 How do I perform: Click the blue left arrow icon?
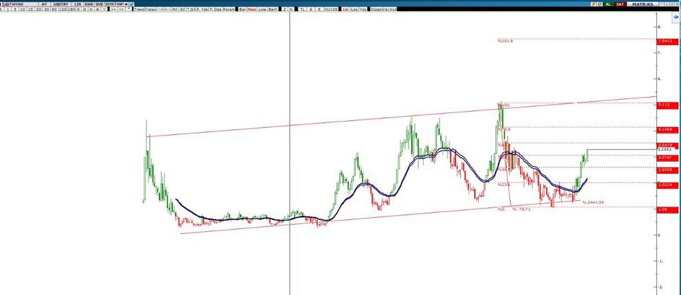[676, 17]
